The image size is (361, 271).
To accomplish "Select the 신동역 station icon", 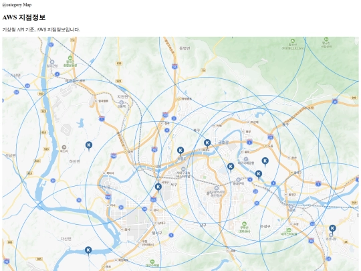I will (121, 102).
